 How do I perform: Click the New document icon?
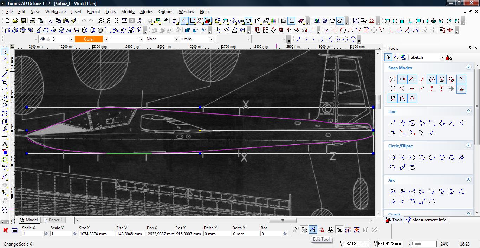(7, 21)
